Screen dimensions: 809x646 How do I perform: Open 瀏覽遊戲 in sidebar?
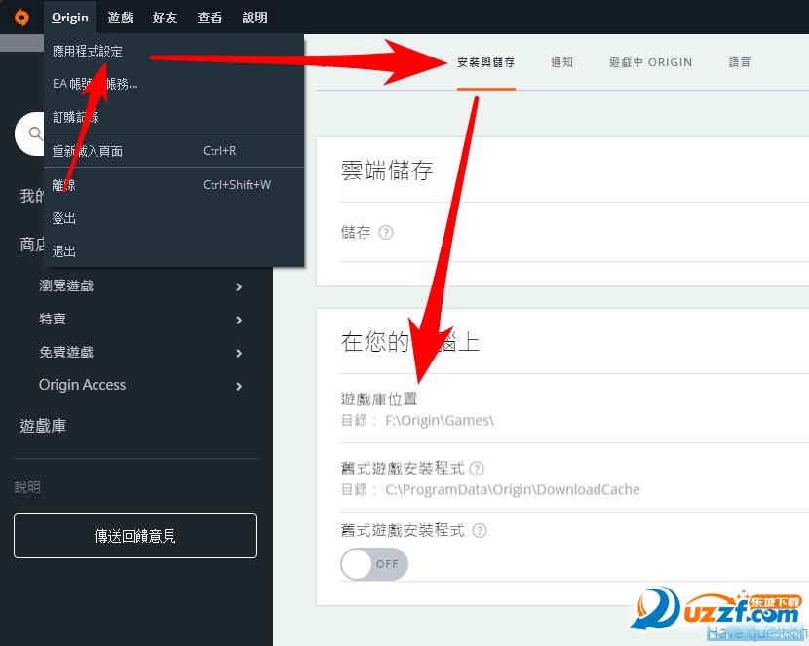[x=66, y=285]
